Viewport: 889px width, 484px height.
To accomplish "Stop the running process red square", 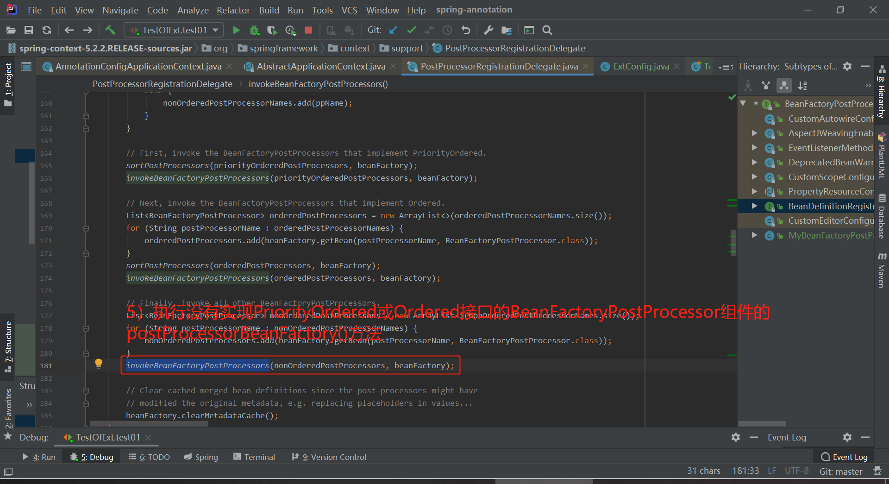I will 308,30.
